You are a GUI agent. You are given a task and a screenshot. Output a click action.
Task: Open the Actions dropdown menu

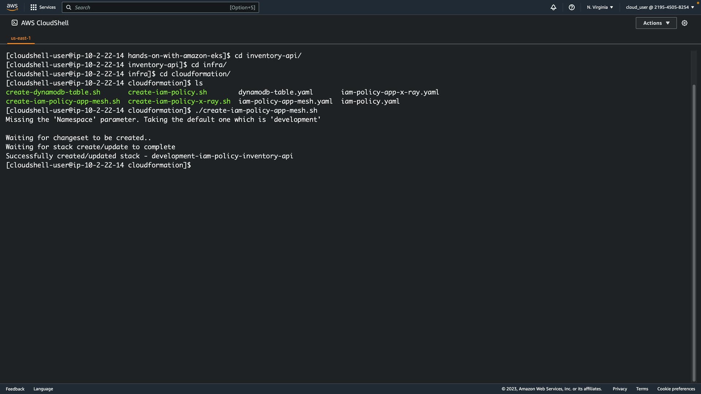(x=656, y=23)
